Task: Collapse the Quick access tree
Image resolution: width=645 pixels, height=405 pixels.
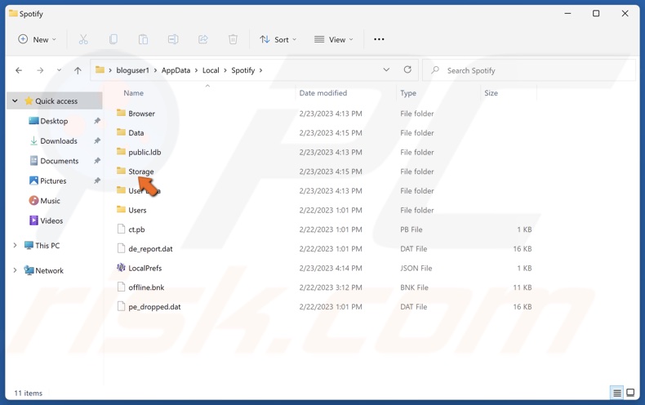Action: [x=15, y=100]
